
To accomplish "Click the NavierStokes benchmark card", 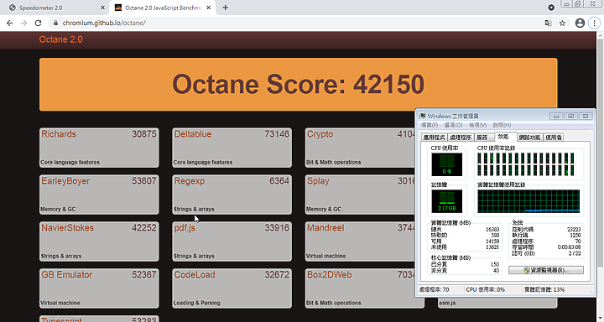I will coord(99,241).
